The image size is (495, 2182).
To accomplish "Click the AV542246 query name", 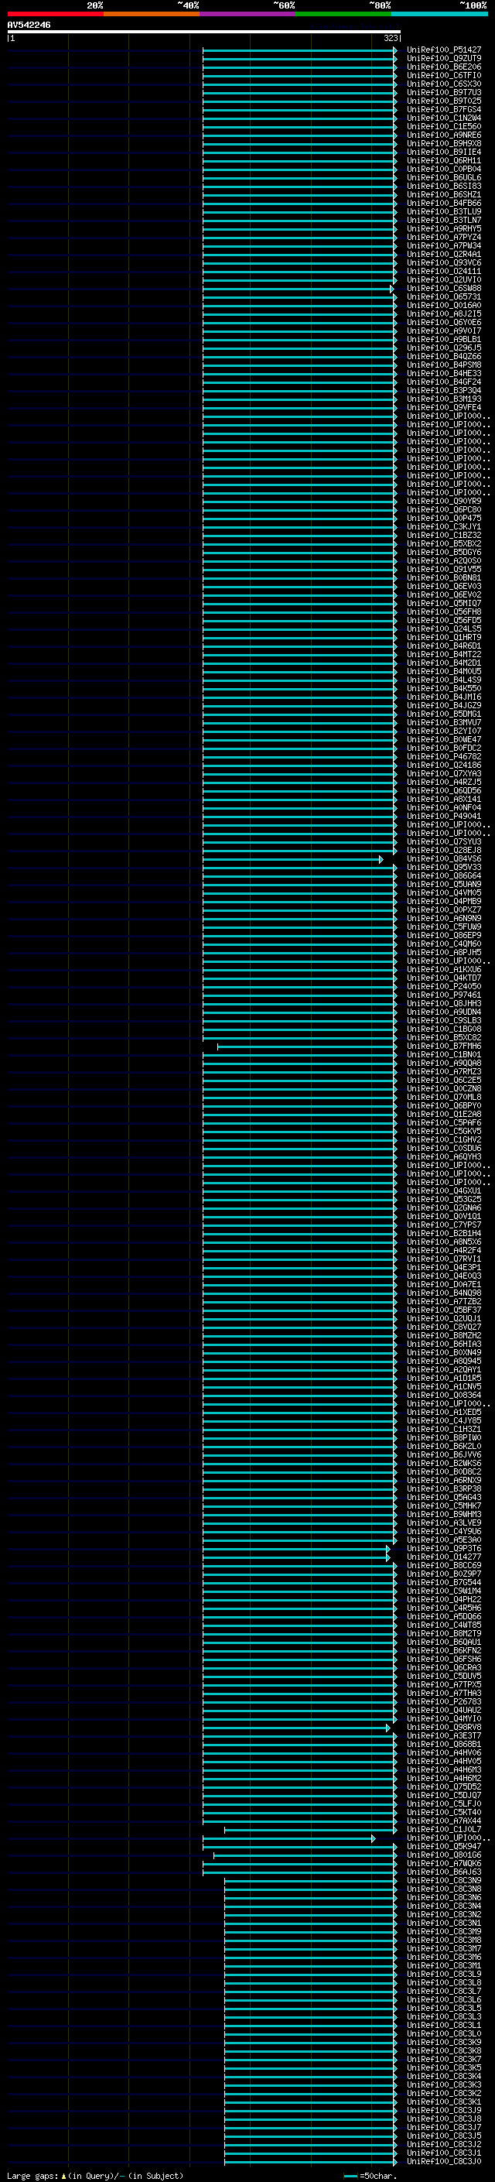I will coord(29,26).
